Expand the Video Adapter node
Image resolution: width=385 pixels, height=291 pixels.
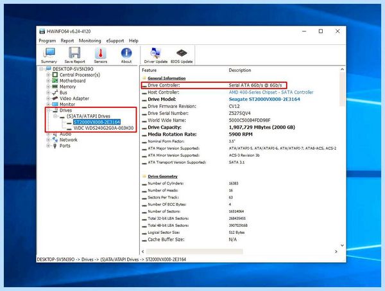48,98
